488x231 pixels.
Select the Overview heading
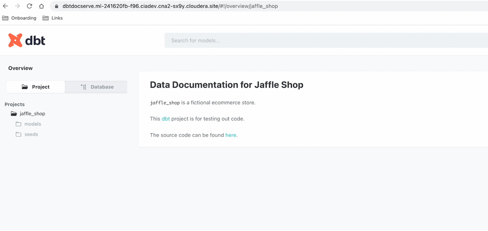pyautogui.click(x=21, y=68)
